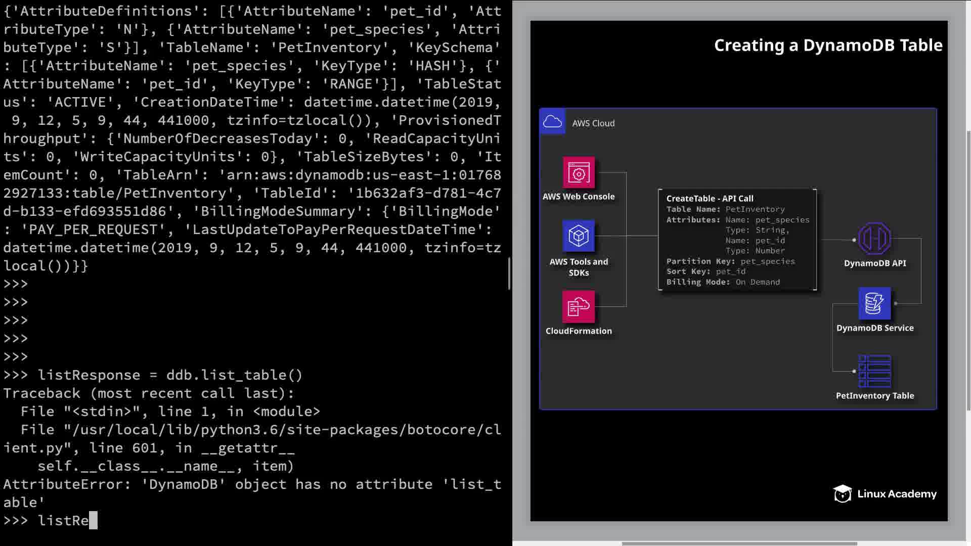Click the slide panel vertical scrollbar
971x546 pixels.
point(968,270)
